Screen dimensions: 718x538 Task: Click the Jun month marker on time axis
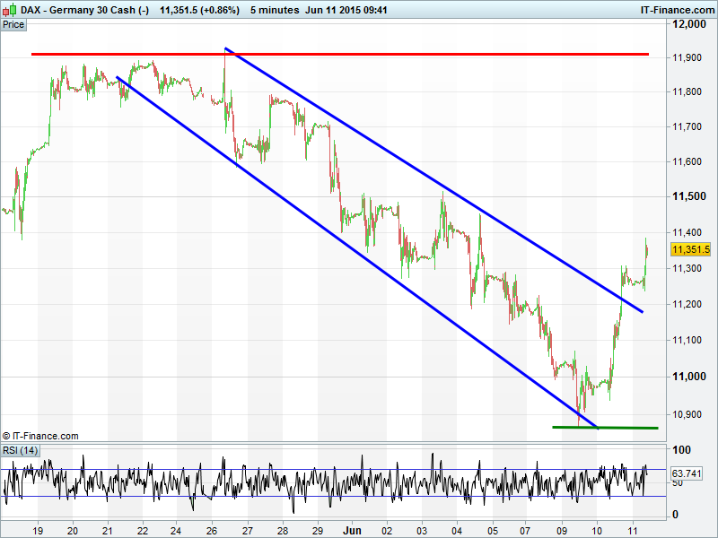(352, 530)
